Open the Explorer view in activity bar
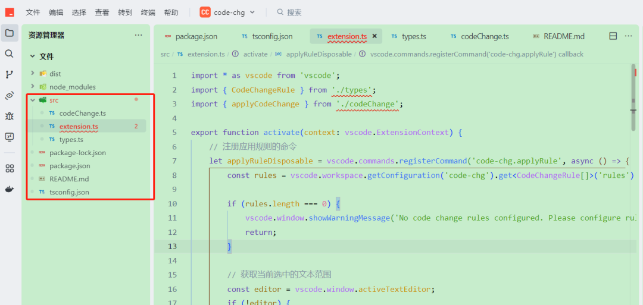The width and height of the screenshot is (643, 305). tap(10, 33)
